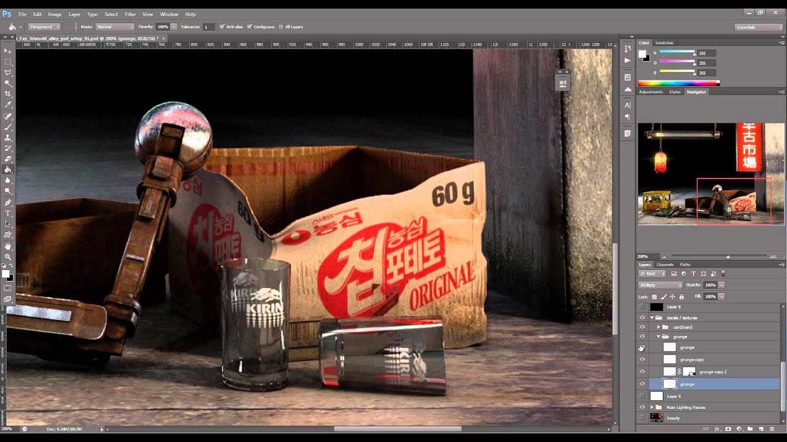
Task: Select the Rectangular Marquee tool
Action: [x=8, y=62]
